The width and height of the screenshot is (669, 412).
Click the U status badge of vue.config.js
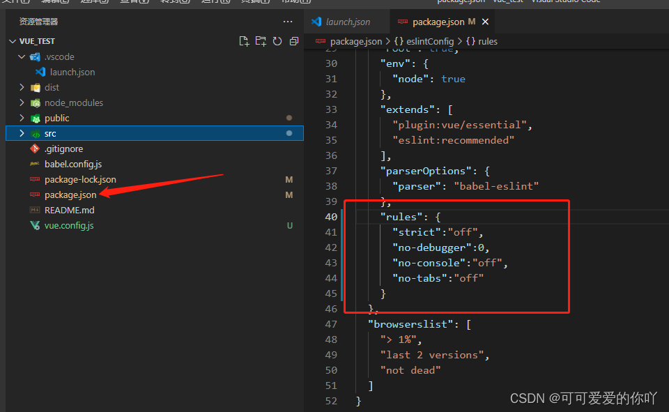(x=290, y=226)
